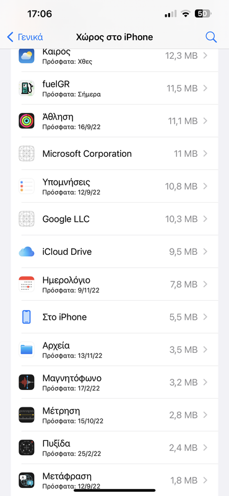Tap the Πυξίδα compass icon
The height and width of the screenshot is (496, 229).
click(27, 448)
